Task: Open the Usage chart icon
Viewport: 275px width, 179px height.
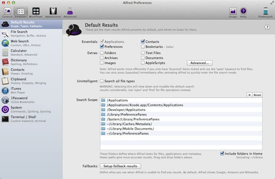Action: click(x=233, y=11)
